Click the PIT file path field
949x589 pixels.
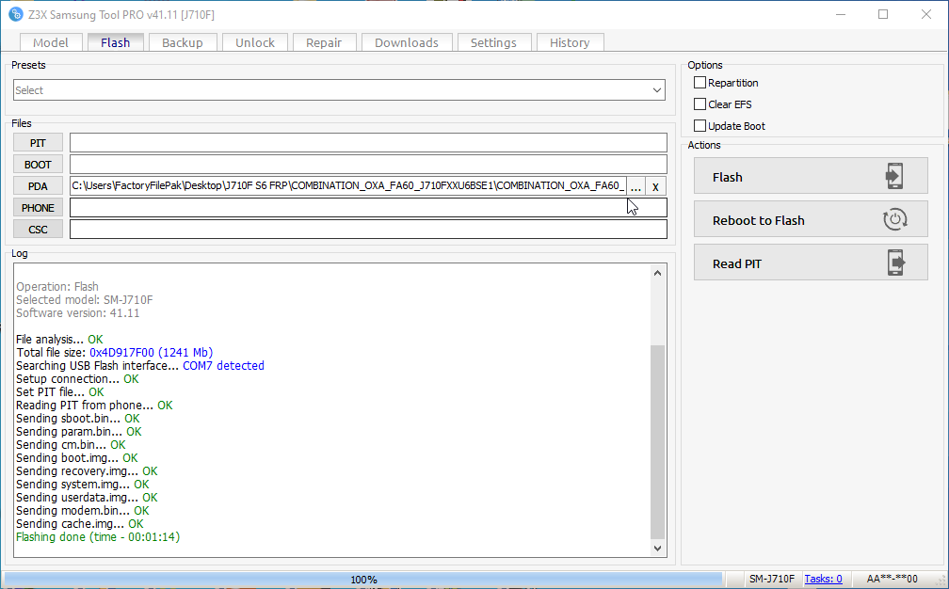coord(368,143)
